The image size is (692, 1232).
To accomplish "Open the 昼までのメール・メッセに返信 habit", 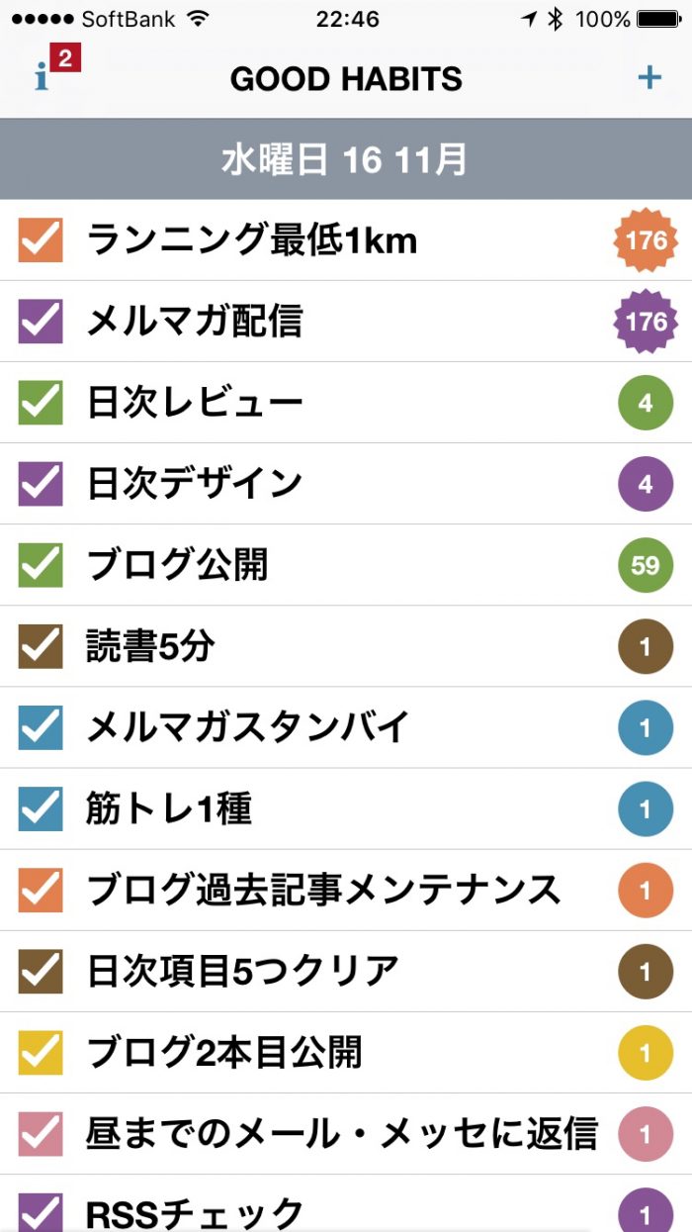I will click(x=341, y=1133).
